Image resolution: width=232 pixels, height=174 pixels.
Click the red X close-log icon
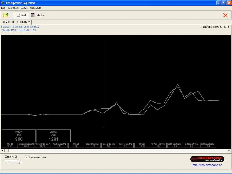tap(225, 15)
